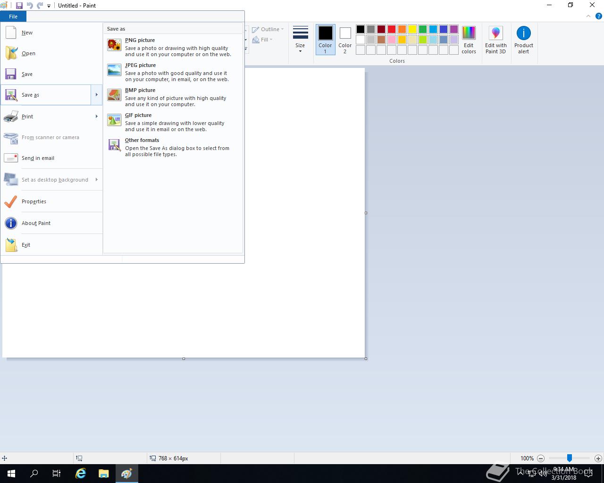This screenshot has width=604, height=483.
Task: Select Color 2 background box
Action: point(345,40)
